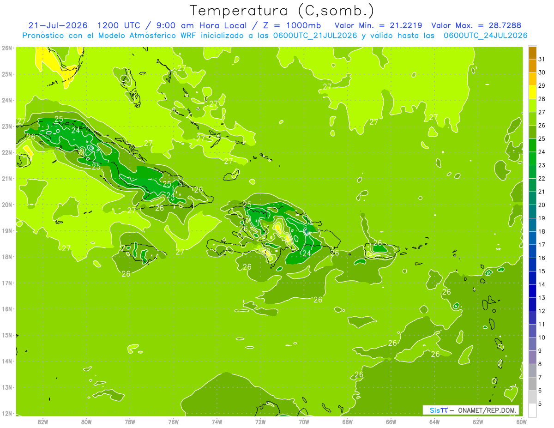Click the '62W' longitude axis label
Screen dimensions: 554x428
click(x=478, y=422)
